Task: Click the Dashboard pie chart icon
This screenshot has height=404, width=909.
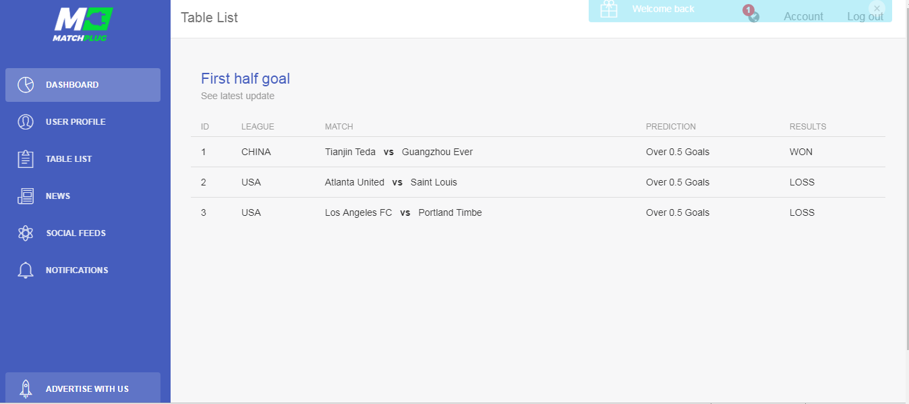Action: [x=26, y=85]
